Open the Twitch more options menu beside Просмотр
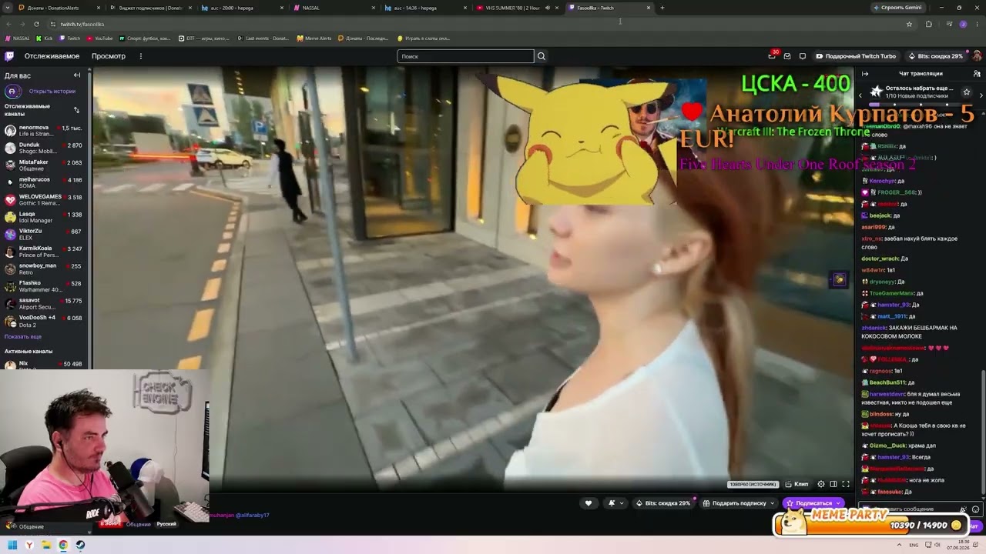This screenshot has height=554, width=986. (140, 56)
